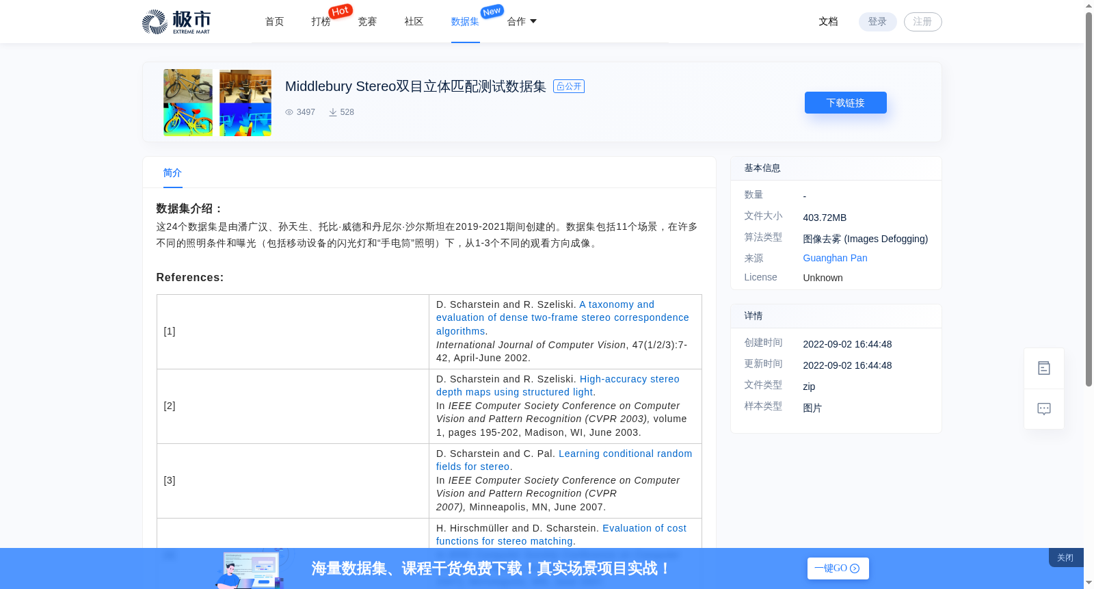Close the bottom banner with 关闭
Image resolution: width=1094 pixels, height=589 pixels.
coord(1065,558)
